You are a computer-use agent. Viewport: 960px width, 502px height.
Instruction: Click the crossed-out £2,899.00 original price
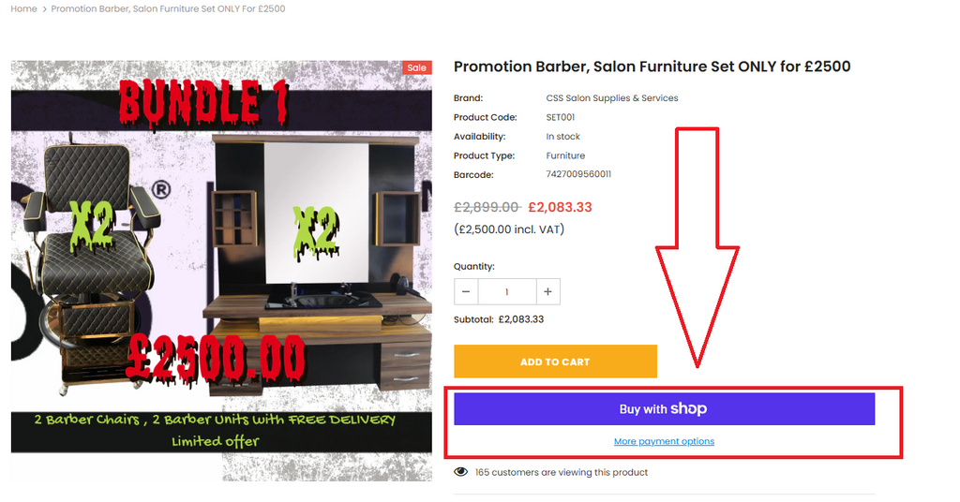tap(487, 207)
